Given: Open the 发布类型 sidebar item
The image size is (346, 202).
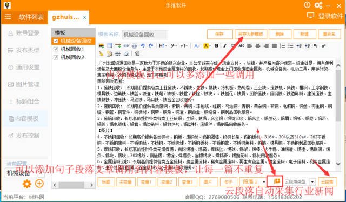Looking at the screenshot, I should tap(24, 50).
